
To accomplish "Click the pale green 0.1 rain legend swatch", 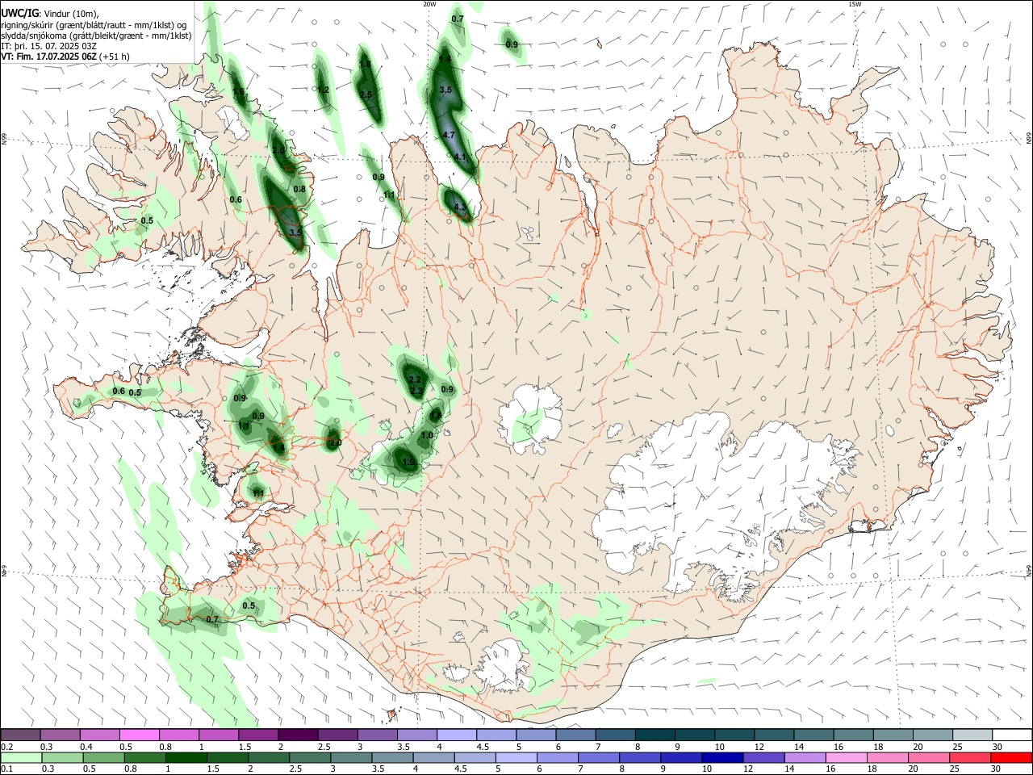I will pos(21,757).
